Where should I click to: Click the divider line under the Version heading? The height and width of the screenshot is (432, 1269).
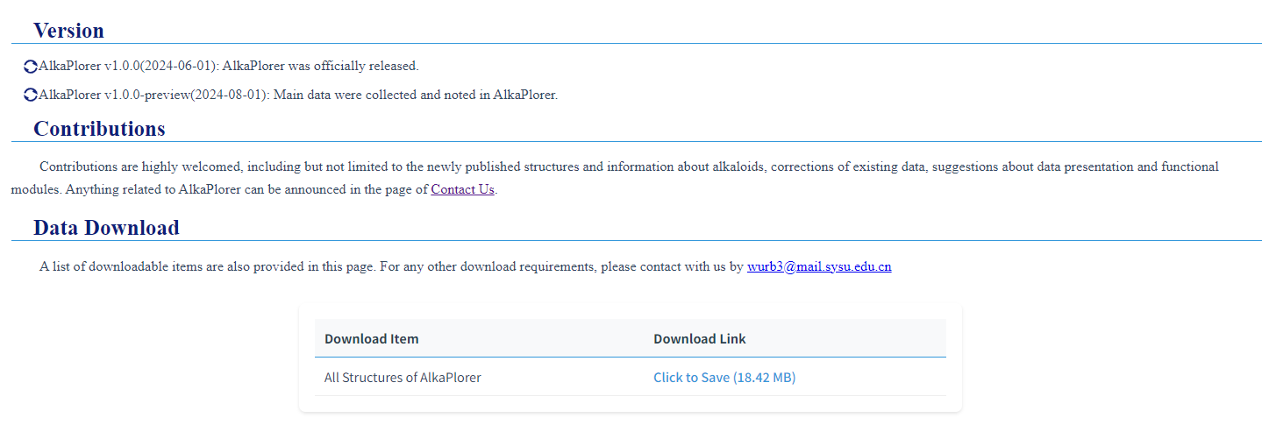pos(636,44)
